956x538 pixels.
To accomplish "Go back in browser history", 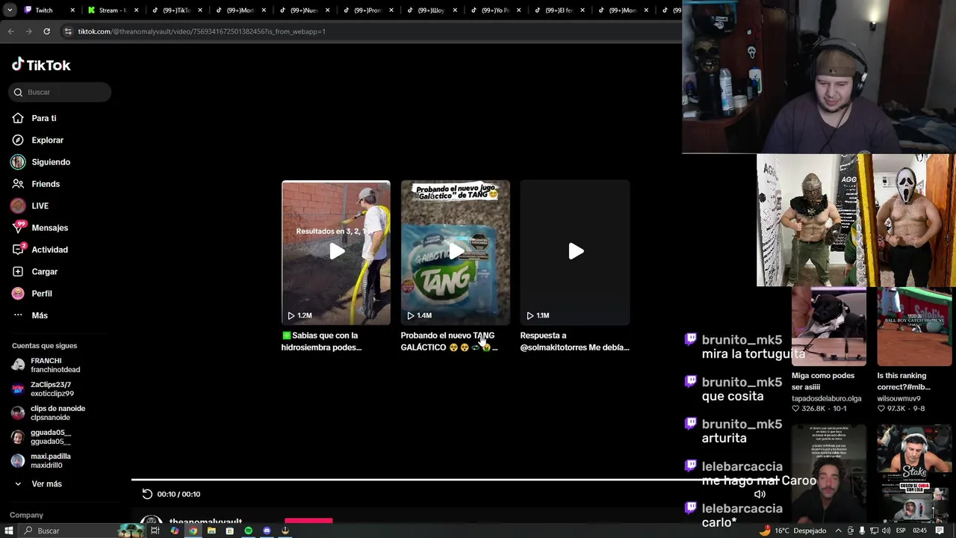I will [x=10, y=31].
